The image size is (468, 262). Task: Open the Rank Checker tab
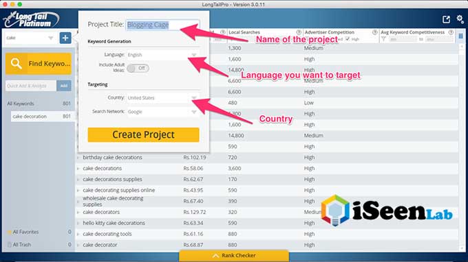[x=234, y=255]
